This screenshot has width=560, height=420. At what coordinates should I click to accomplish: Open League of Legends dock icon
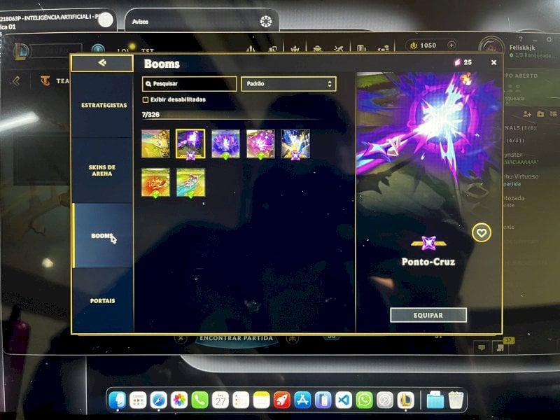[406, 400]
